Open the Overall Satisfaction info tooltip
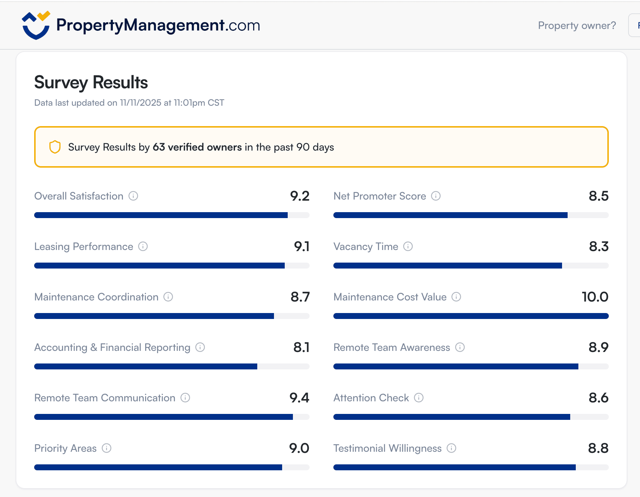640x497 pixels. pyautogui.click(x=134, y=196)
